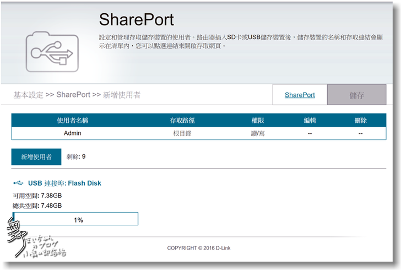This screenshot has width=401, height=270.
Task: Click the 刪除 column header
Action: 361,120
